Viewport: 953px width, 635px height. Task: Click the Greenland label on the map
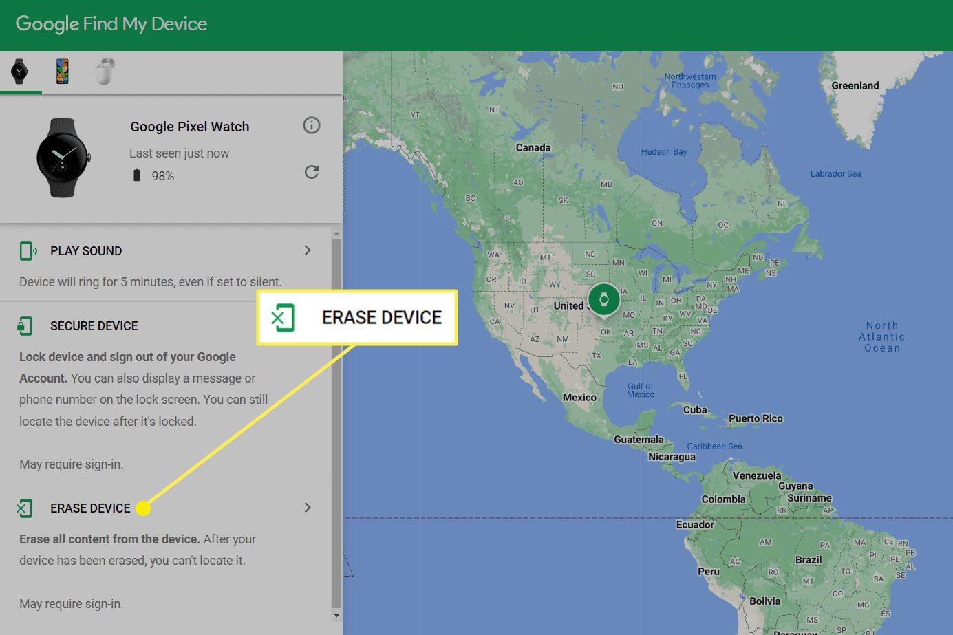tap(855, 86)
